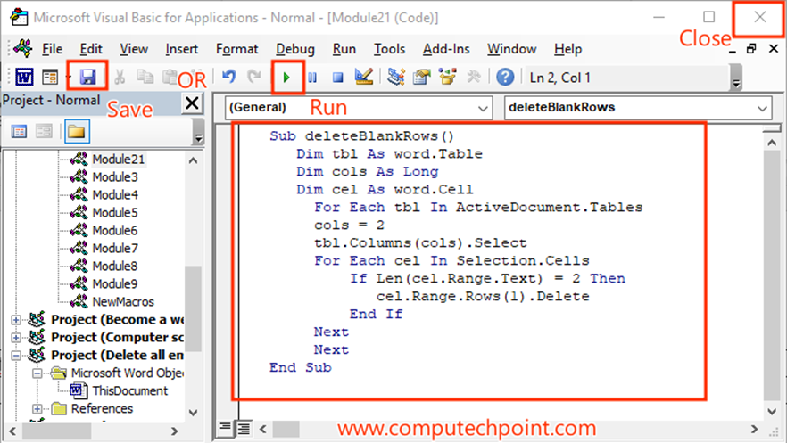Click the View Microsoft Word icon

pos(24,78)
